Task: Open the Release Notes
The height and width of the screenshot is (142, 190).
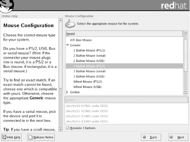Action: click(x=41, y=137)
